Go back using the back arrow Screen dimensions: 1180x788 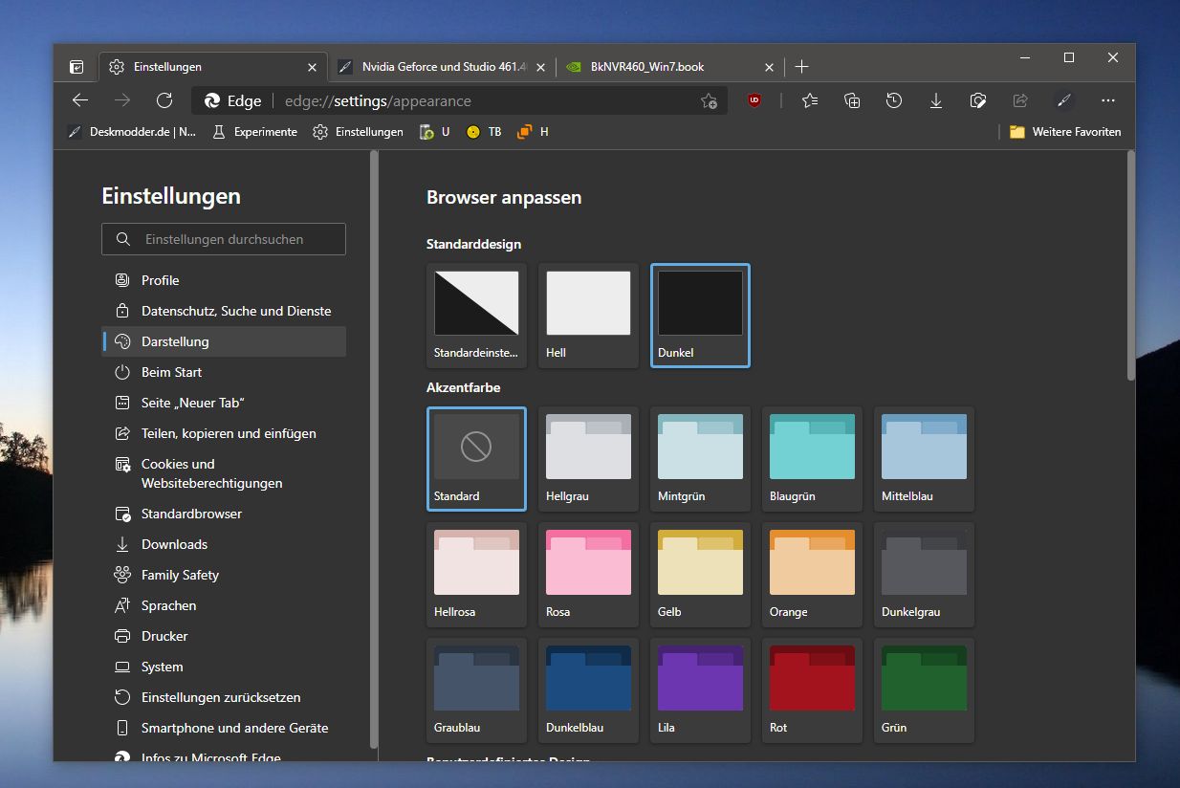[80, 100]
